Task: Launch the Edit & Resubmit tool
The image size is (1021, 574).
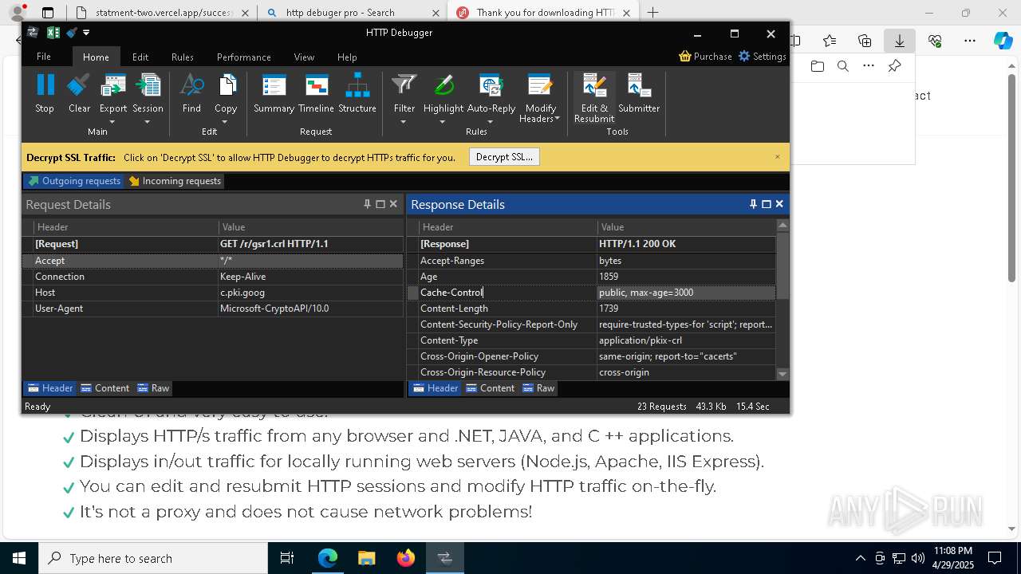Action: (x=594, y=97)
